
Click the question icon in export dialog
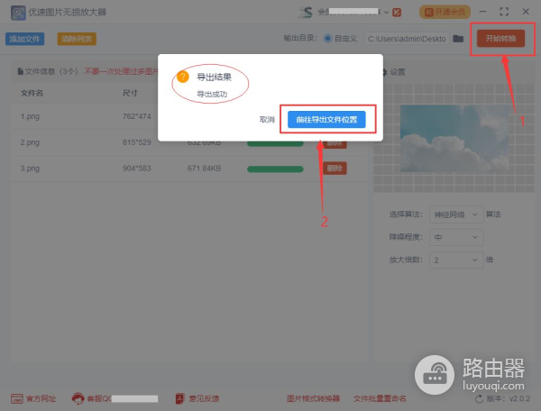183,77
